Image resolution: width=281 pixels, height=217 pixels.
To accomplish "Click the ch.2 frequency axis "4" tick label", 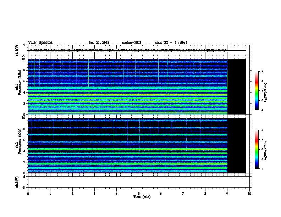I will [25, 151].
